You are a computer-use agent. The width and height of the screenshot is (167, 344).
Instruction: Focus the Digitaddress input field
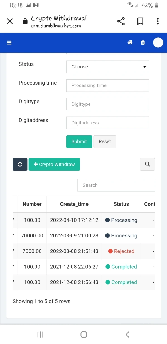click(x=107, y=123)
